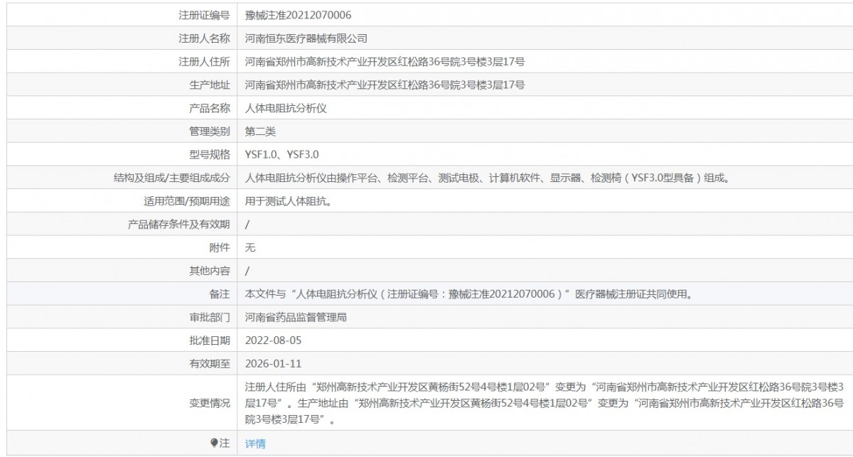The height and width of the screenshot is (457, 853).
Task: Select the 备注 remark text value
Action: pos(468,294)
